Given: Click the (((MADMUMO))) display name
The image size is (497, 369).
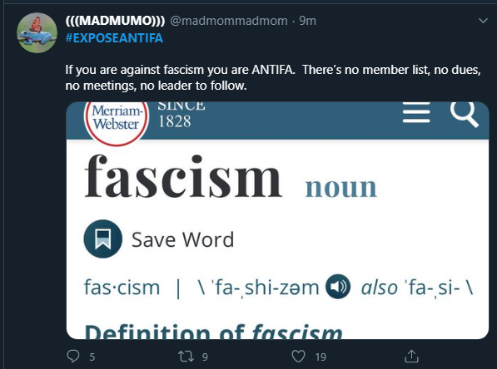Looking at the screenshot, I should [115, 21].
